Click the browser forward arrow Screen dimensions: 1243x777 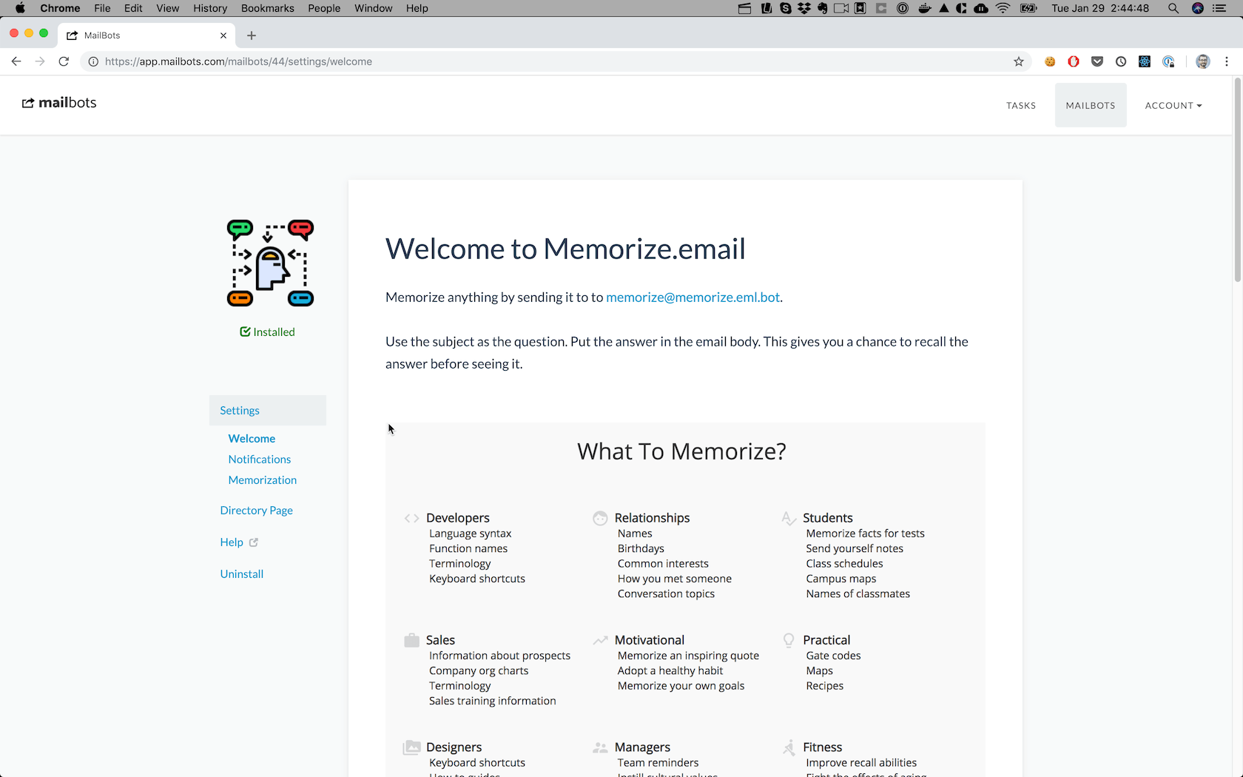coord(40,61)
